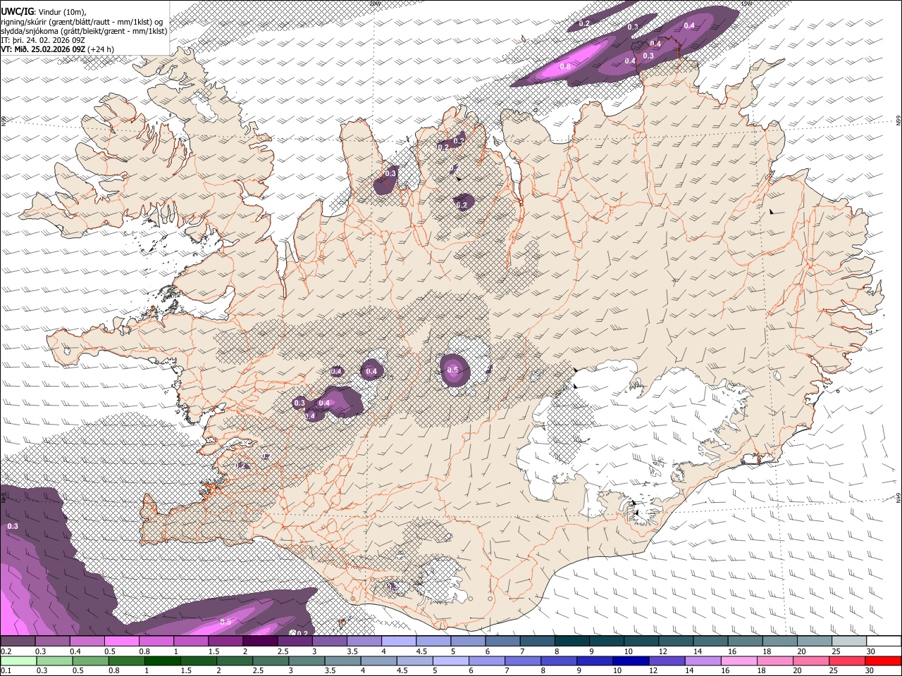Click the 'slydda/snjókoma' legend description line
902x676 pixels.
pos(84,31)
